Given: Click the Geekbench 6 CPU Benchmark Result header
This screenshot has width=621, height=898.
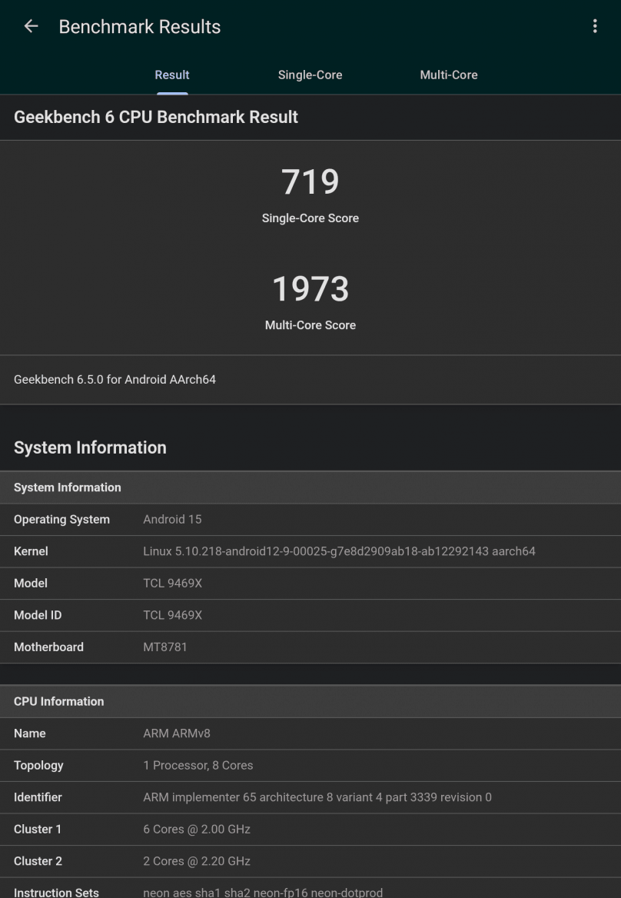Looking at the screenshot, I should pyautogui.click(x=156, y=117).
